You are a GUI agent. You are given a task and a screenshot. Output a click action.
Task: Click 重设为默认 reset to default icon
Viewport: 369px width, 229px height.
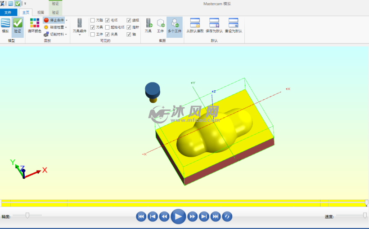tap(233, 23)
